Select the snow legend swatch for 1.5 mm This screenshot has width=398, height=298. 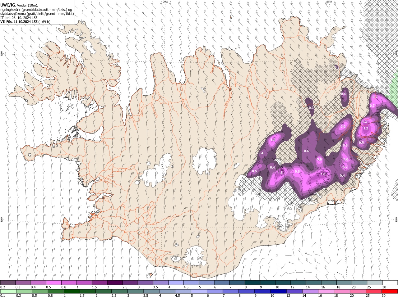(x=99, y=282)
